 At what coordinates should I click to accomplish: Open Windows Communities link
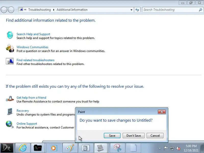click(x=32, y=47)
